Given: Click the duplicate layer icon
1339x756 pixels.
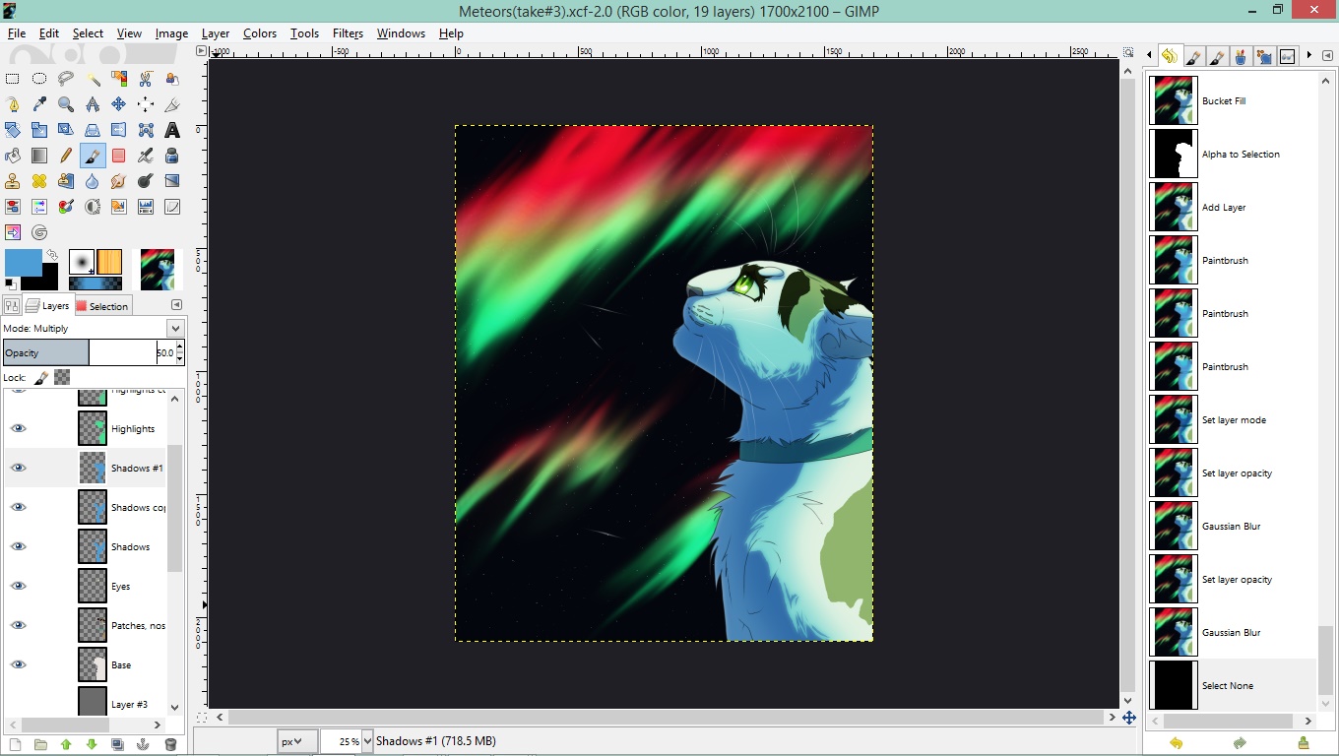Looking at the screenshot, I should tap(118, 744).
